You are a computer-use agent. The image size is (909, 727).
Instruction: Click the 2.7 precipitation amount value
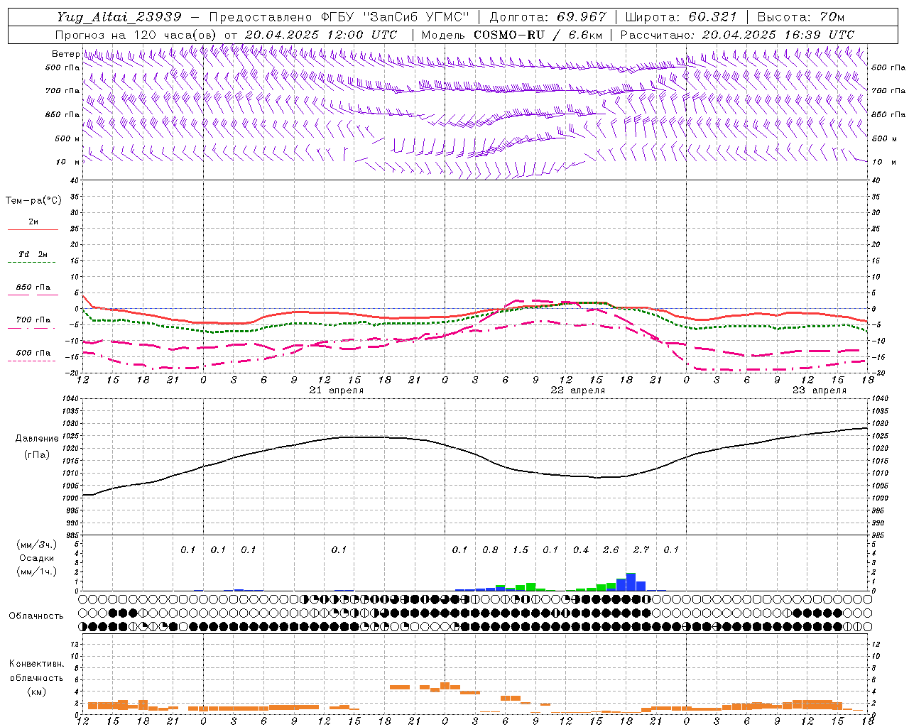pyautogui.click(x=641, y=550)
